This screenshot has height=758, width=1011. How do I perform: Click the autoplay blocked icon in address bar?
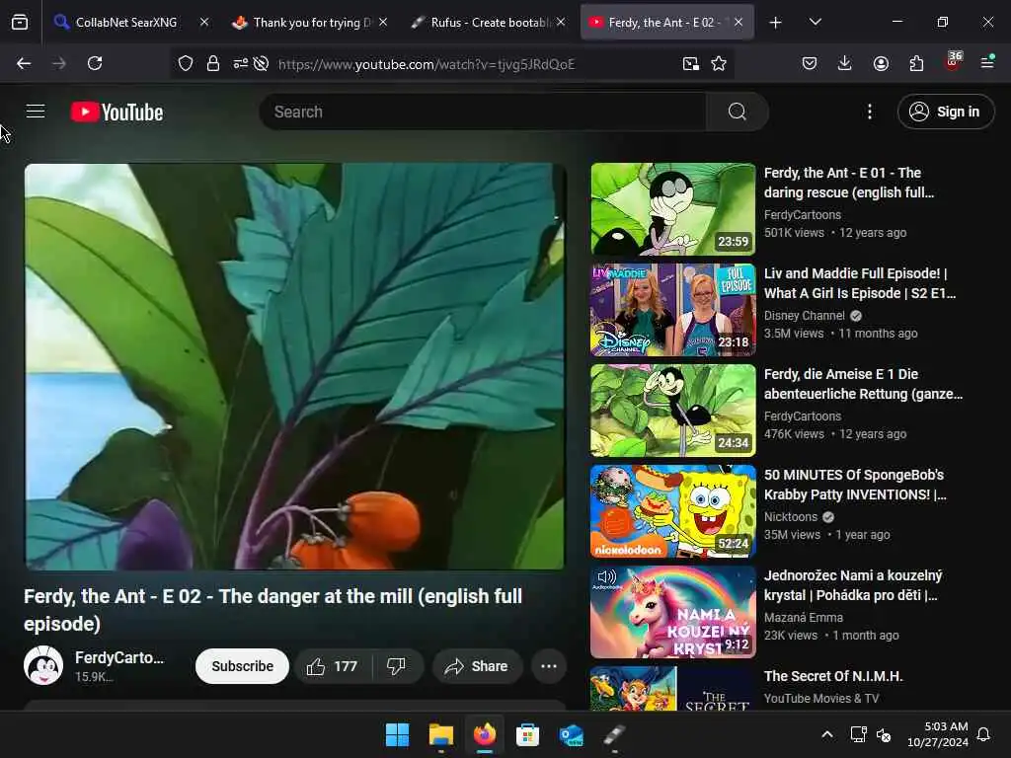click(x=261, y=63)
